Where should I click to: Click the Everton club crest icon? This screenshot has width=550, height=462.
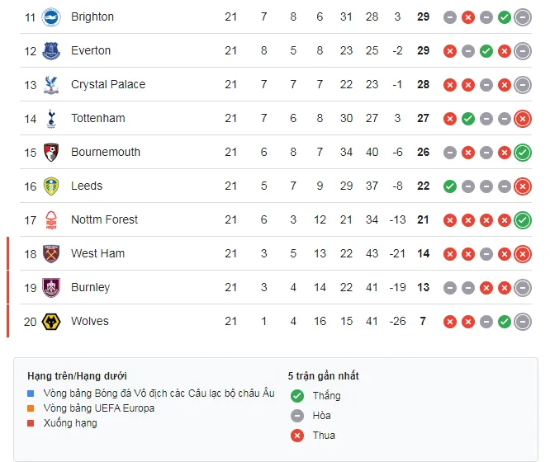point(51,50)
